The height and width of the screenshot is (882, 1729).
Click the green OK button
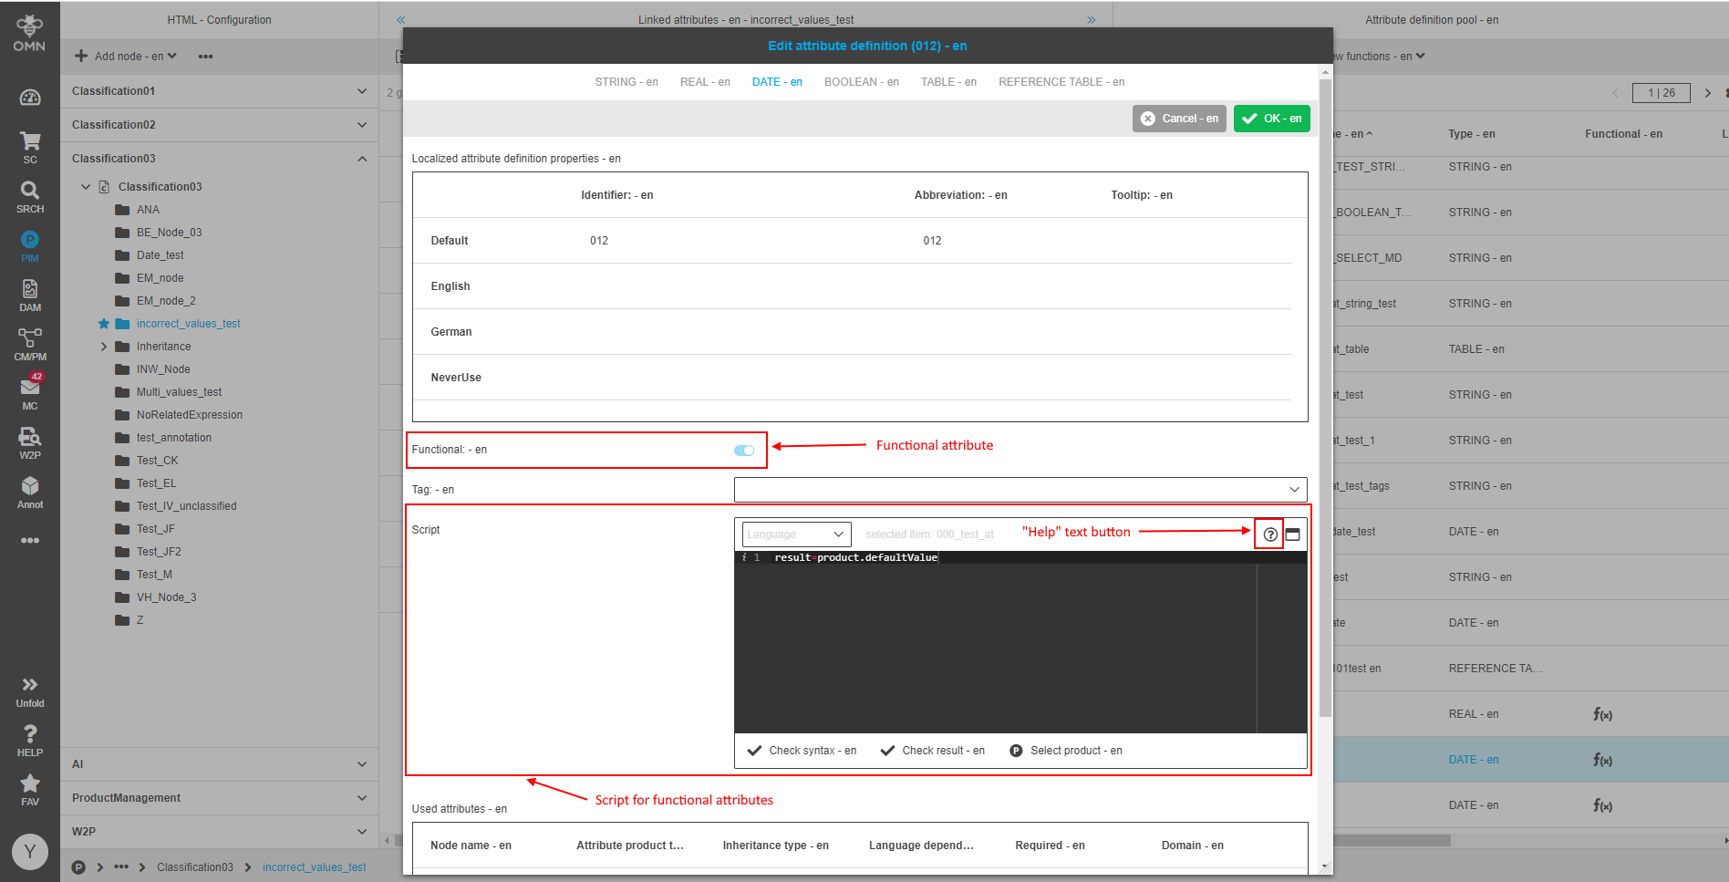pyautogui.click(x=1271, y=119)
